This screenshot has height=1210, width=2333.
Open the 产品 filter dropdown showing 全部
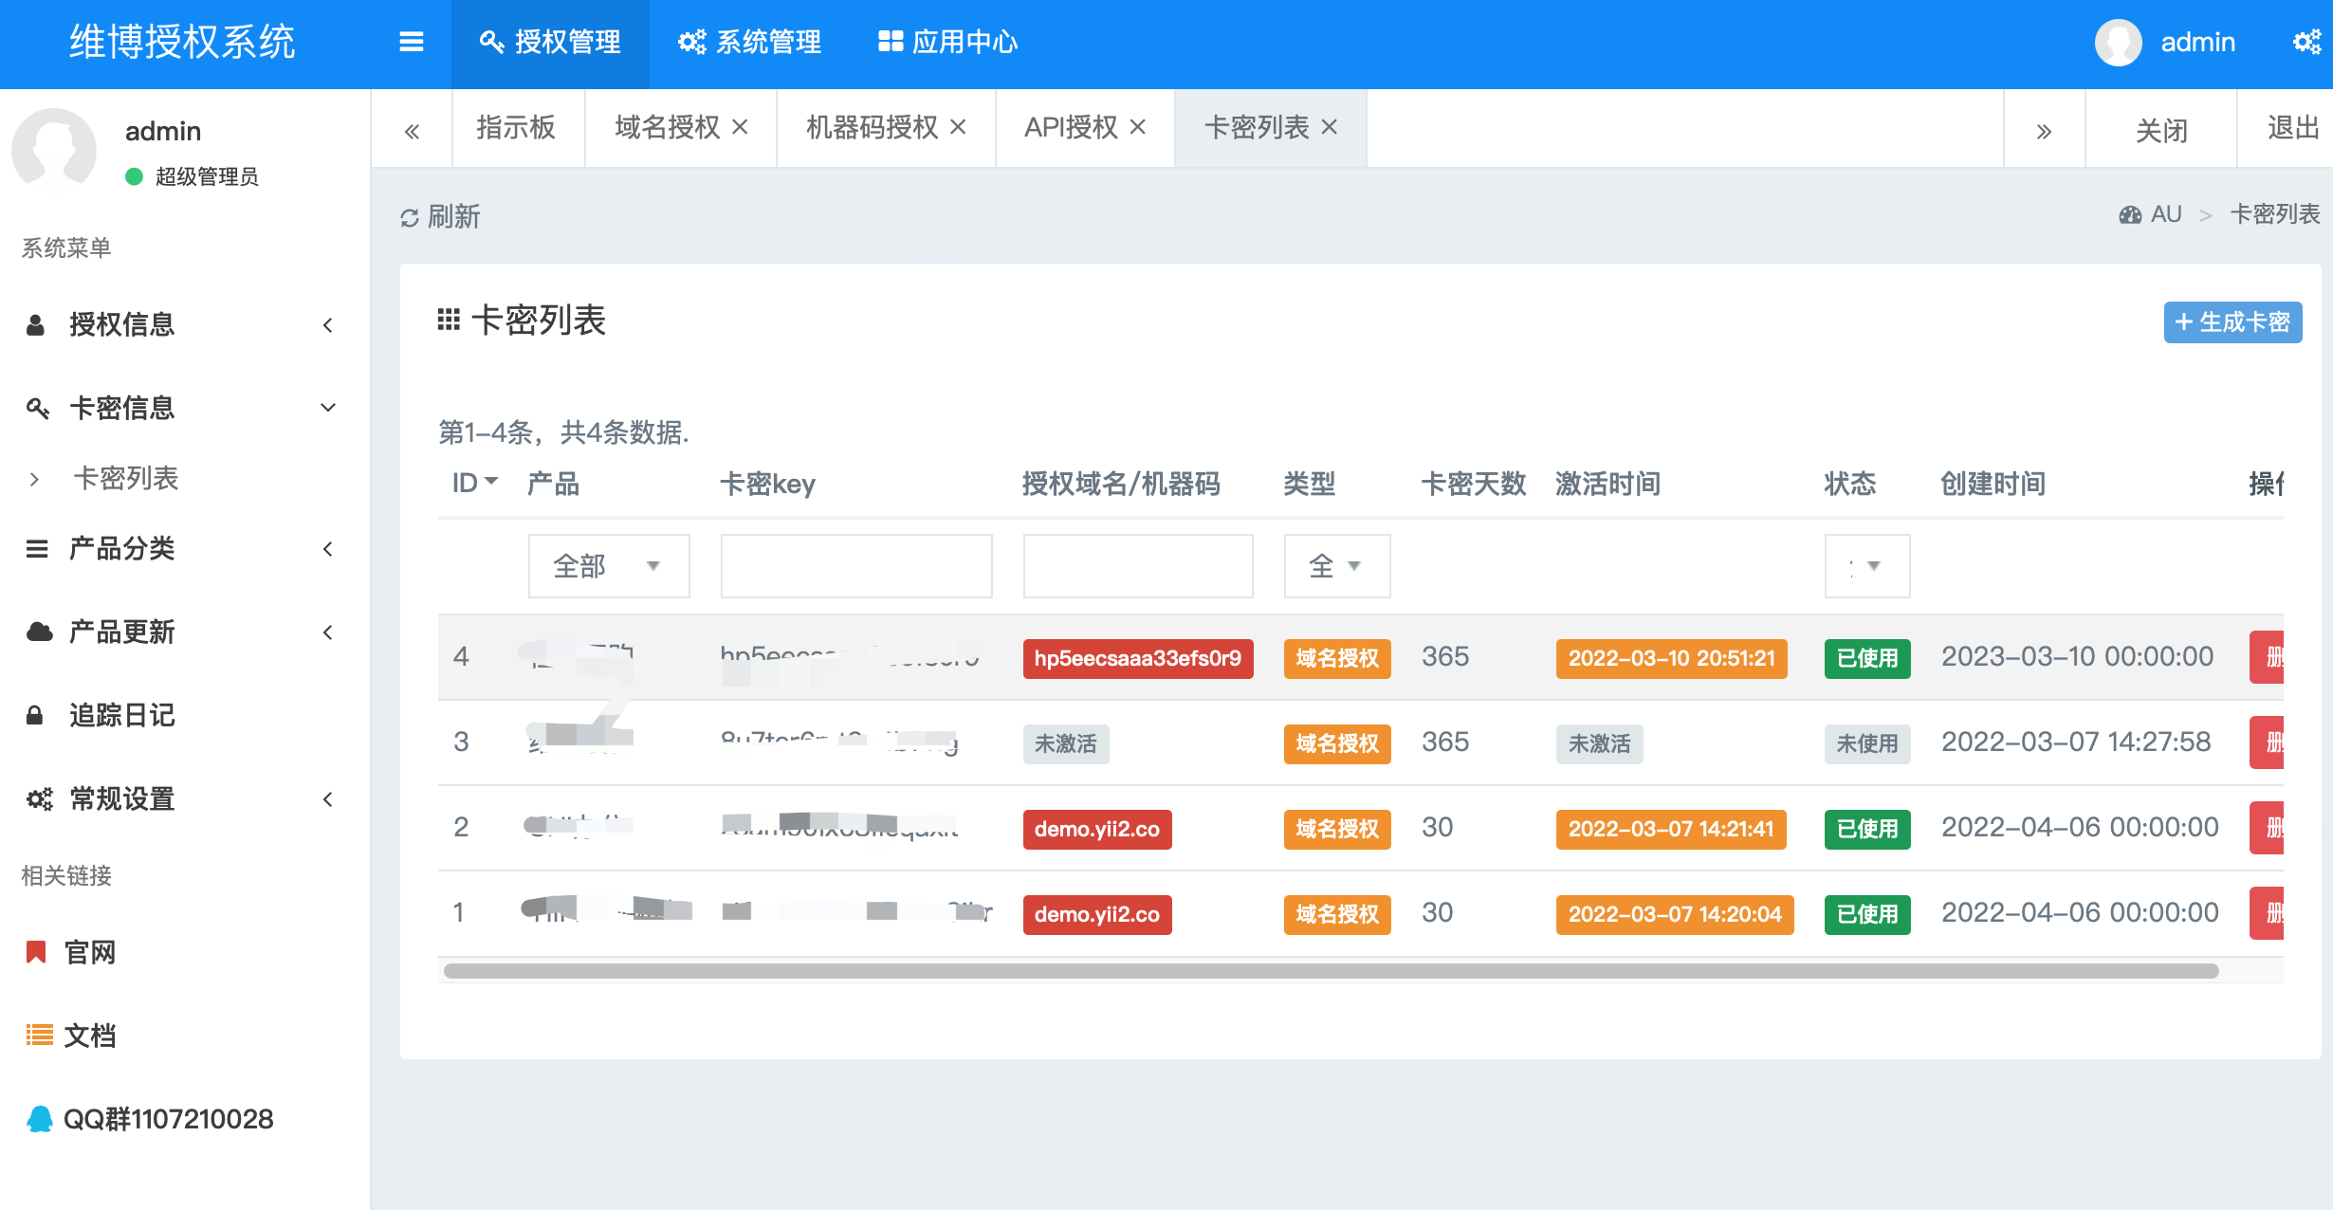click(608, 566)
